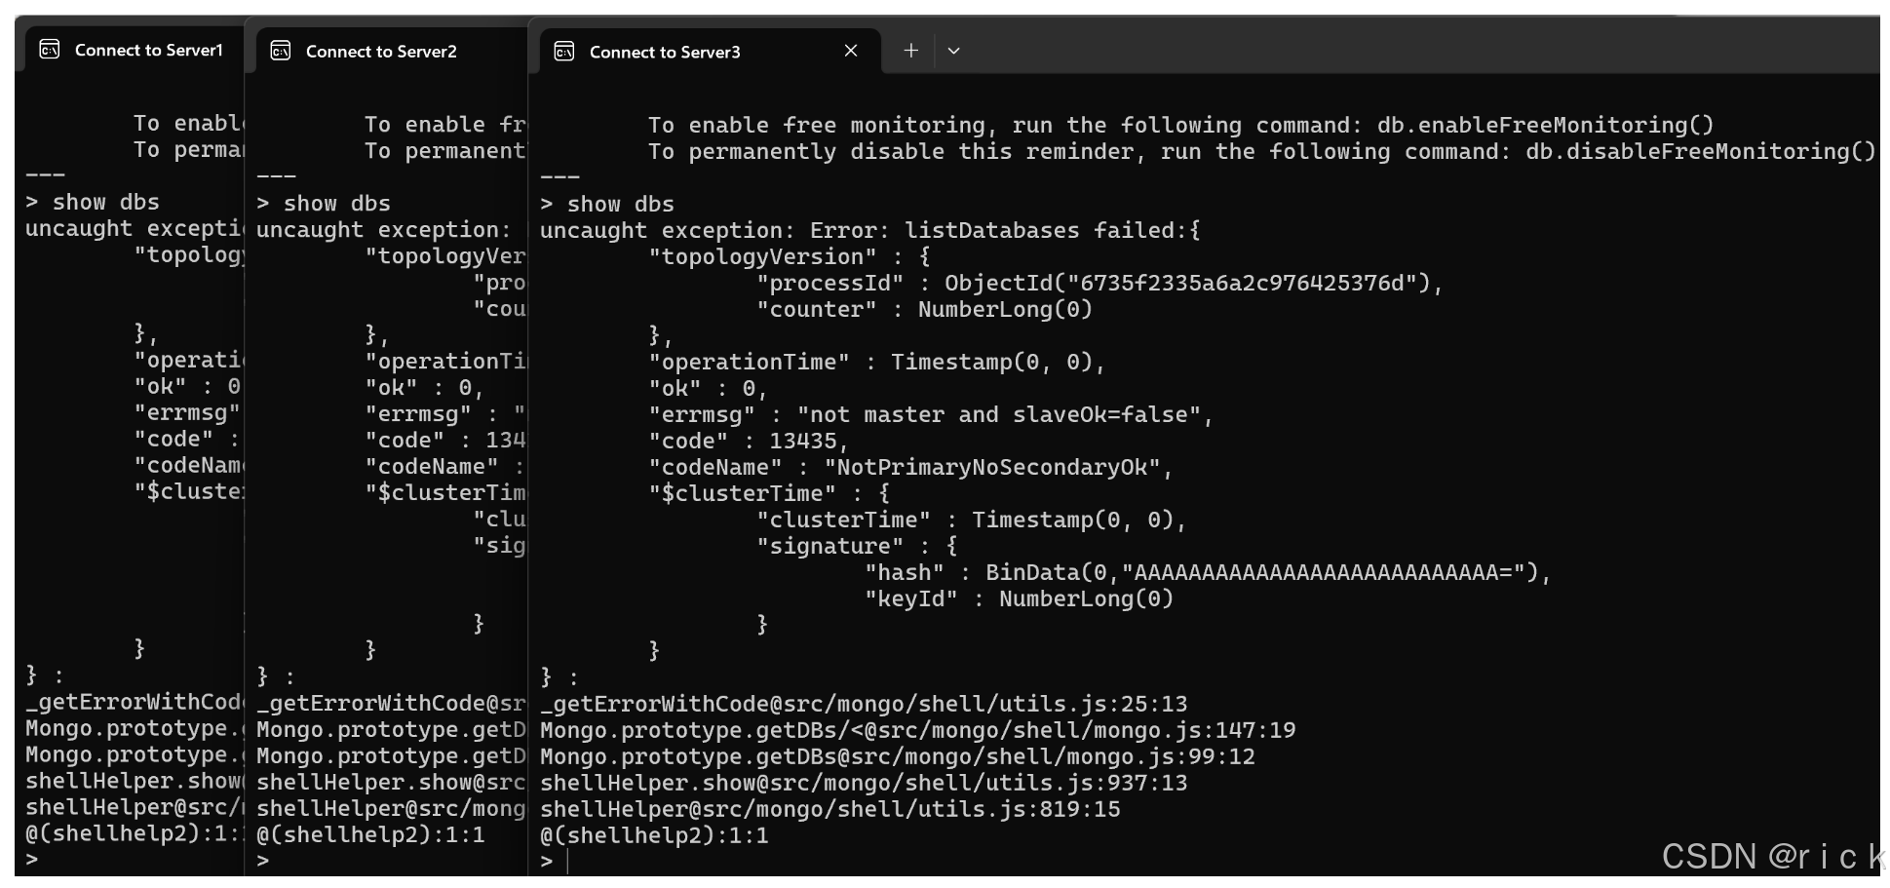Click the processId ObjectId value
The width and height of the screenshot is (1890, 888).
pyautogui.click(x=1187, y=284)
